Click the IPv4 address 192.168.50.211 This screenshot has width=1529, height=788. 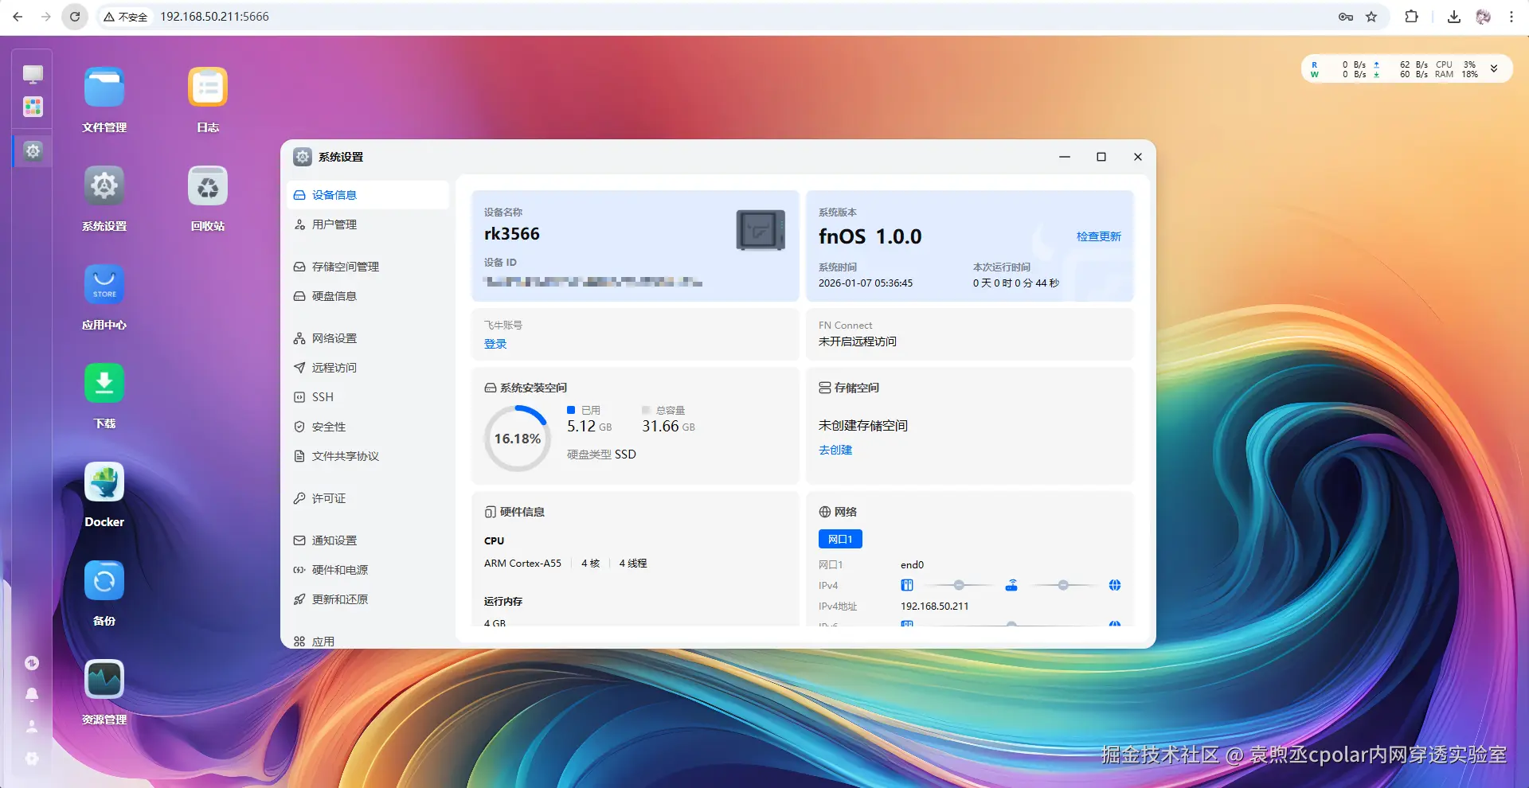point(935,607)
